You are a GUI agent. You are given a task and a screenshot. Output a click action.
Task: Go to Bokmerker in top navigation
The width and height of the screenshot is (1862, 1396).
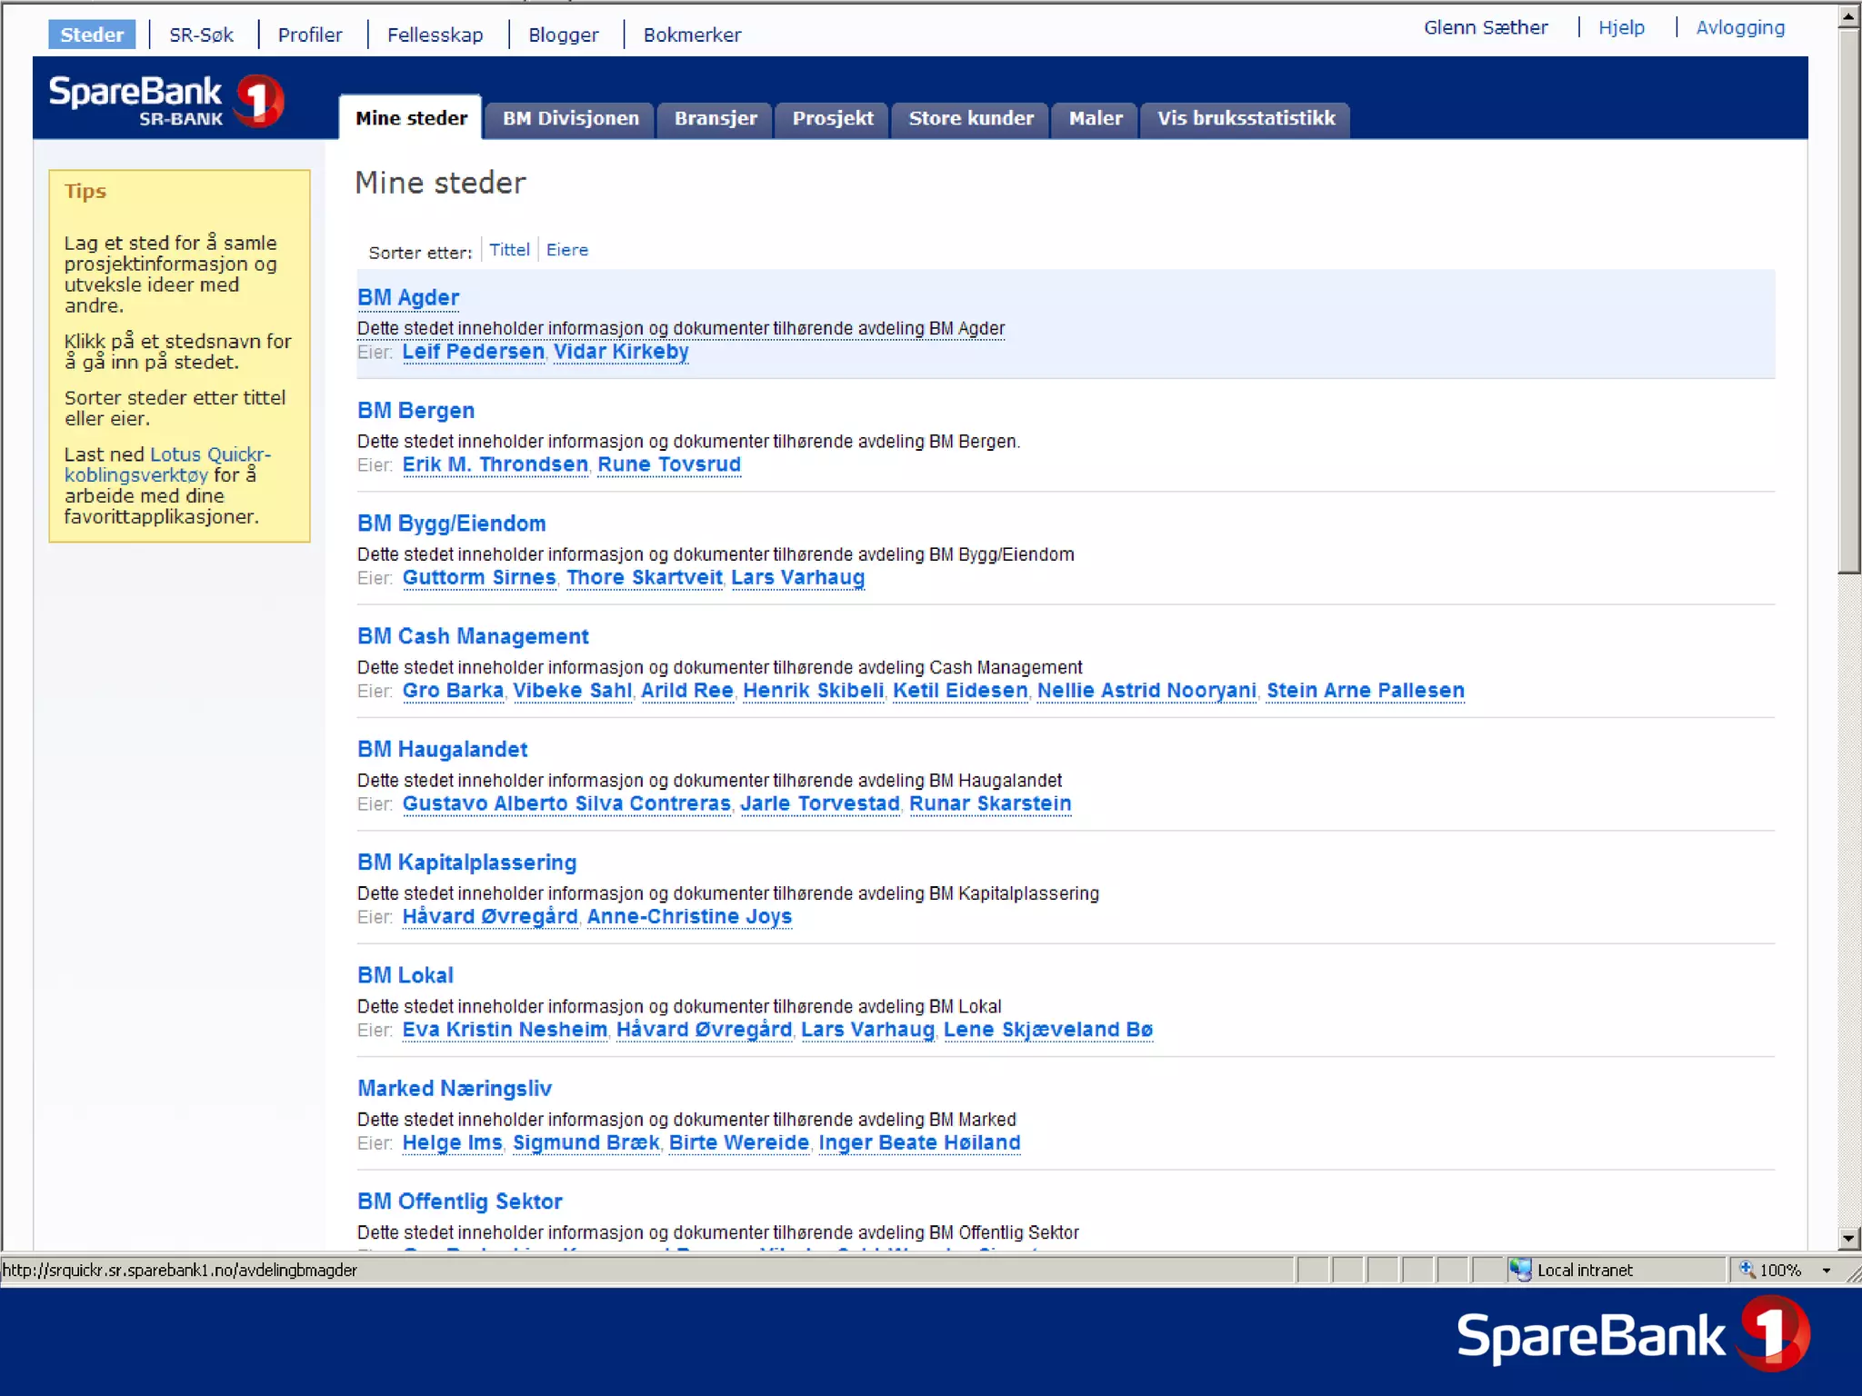692,35
